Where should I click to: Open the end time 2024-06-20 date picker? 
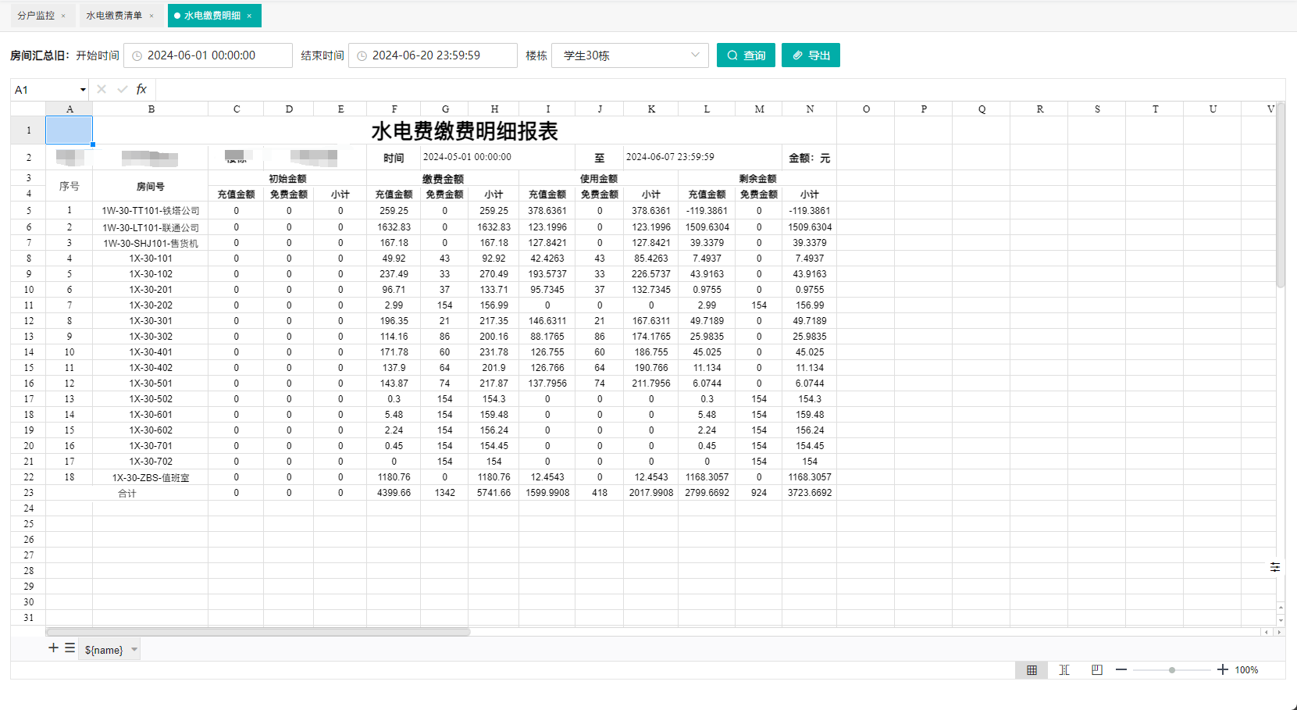(433, 55)
